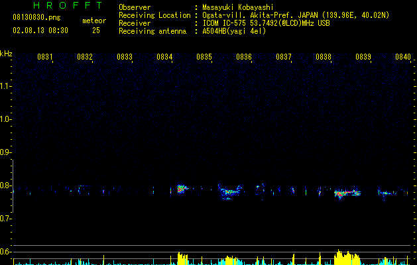Select the file name 08130830.png

(36, 18)
